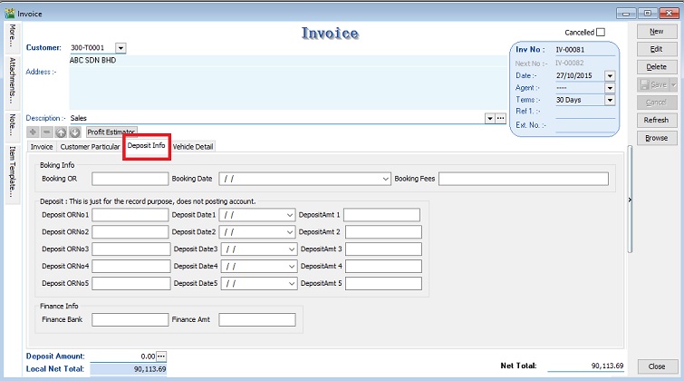Expand the Terms 30 Days dropdown
The image size is (684, 381).
point(610,100)
